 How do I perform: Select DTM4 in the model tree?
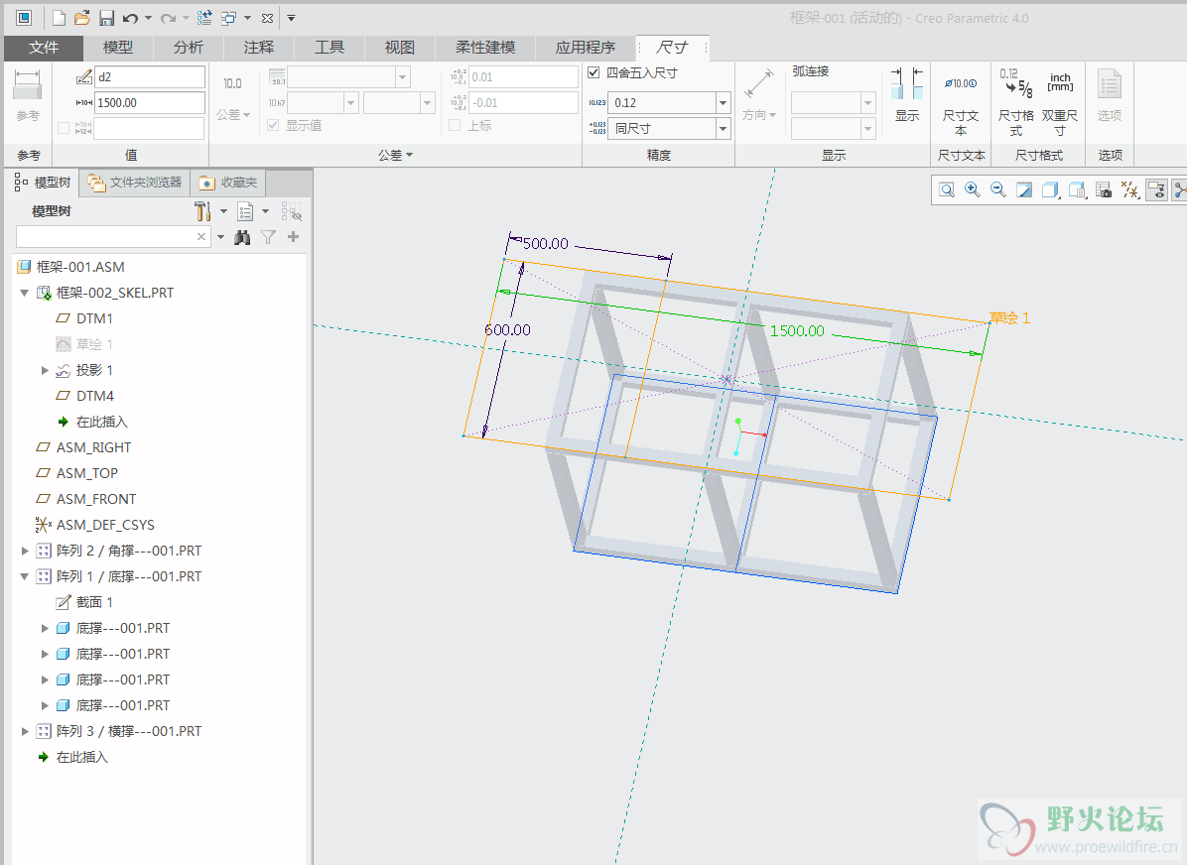point(94,396)
